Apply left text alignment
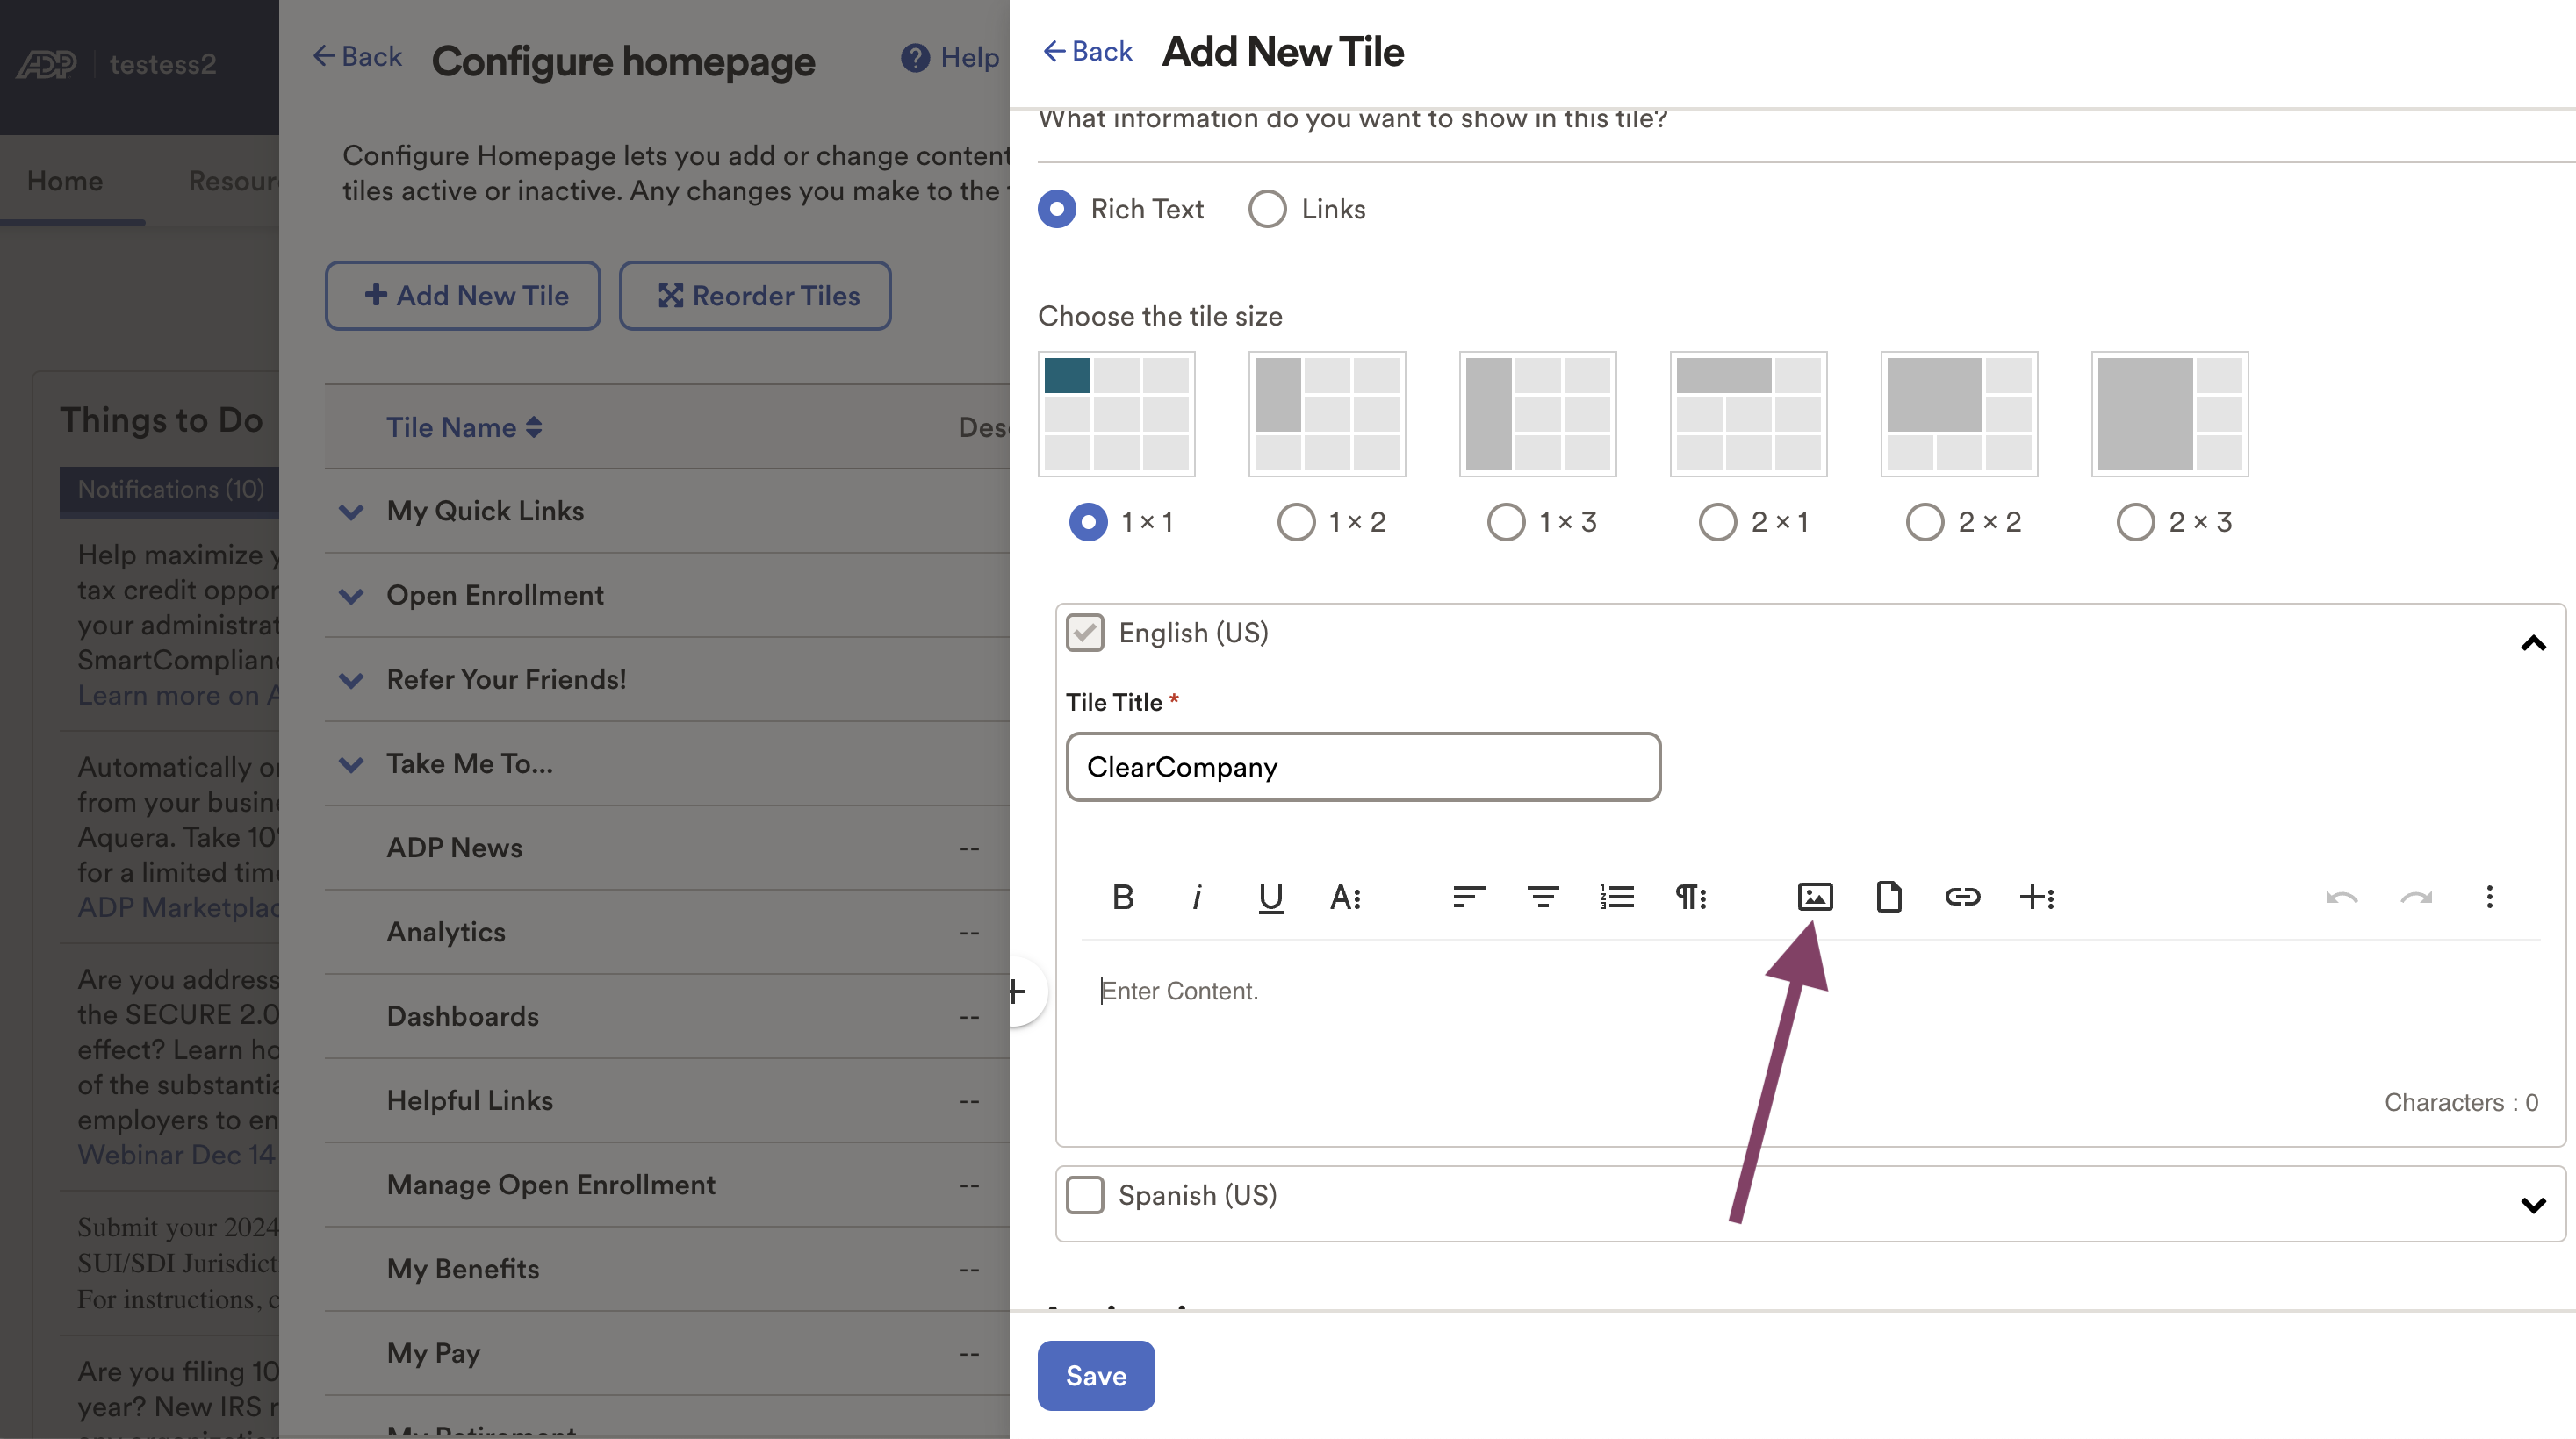Viewport: 2576px width, 1439px height. pyautogui.click(x=1468, y=897)
